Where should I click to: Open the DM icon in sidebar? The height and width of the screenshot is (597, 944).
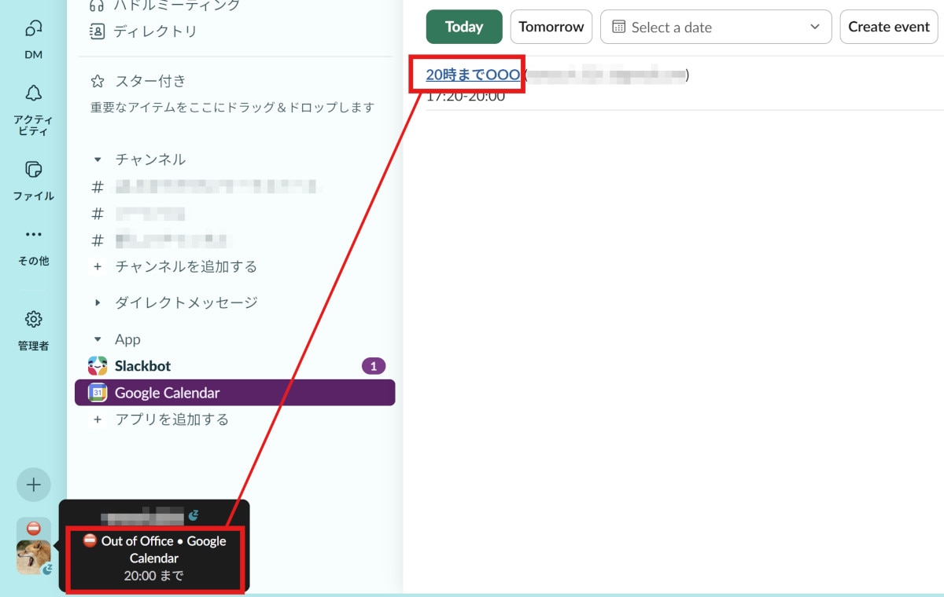[33, 30]
